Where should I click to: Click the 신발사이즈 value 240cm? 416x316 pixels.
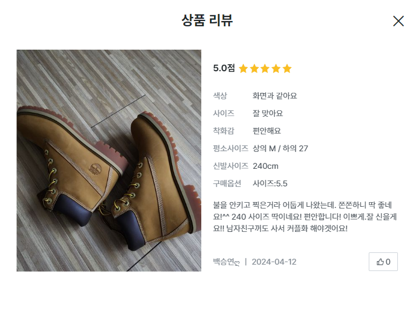click(x=265, y=166)
